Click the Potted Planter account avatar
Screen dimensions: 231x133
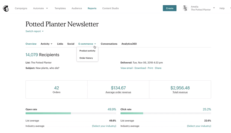pyautogui.click(x=185, y=8)
